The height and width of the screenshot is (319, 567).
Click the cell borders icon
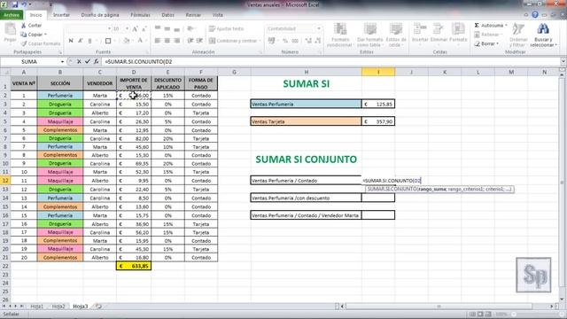pyautogui.click(x=108, y=41)
